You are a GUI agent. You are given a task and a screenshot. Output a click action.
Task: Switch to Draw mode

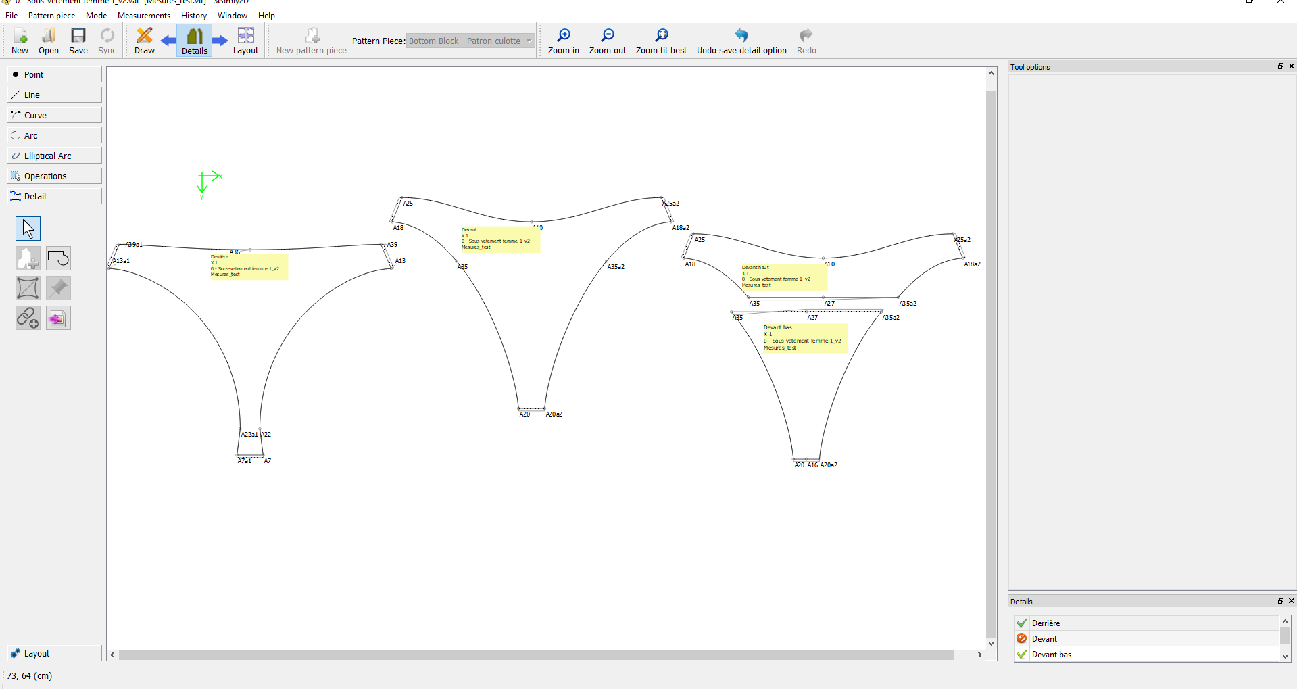point(144,41)
